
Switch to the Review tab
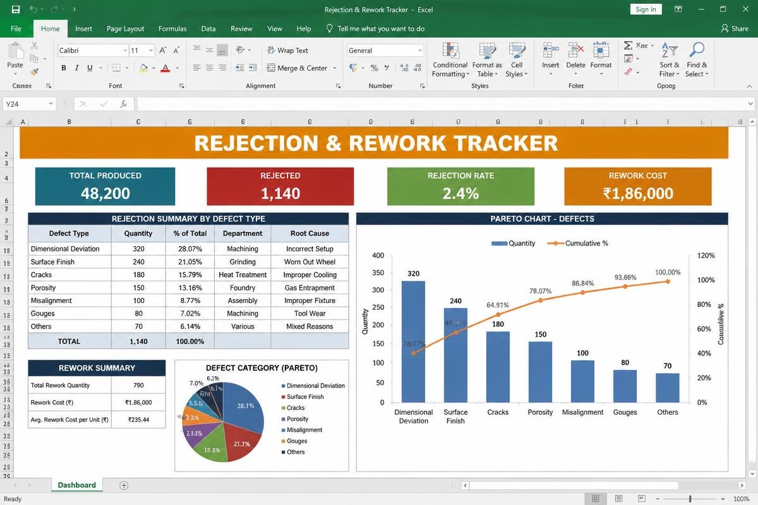pos(241,28)
